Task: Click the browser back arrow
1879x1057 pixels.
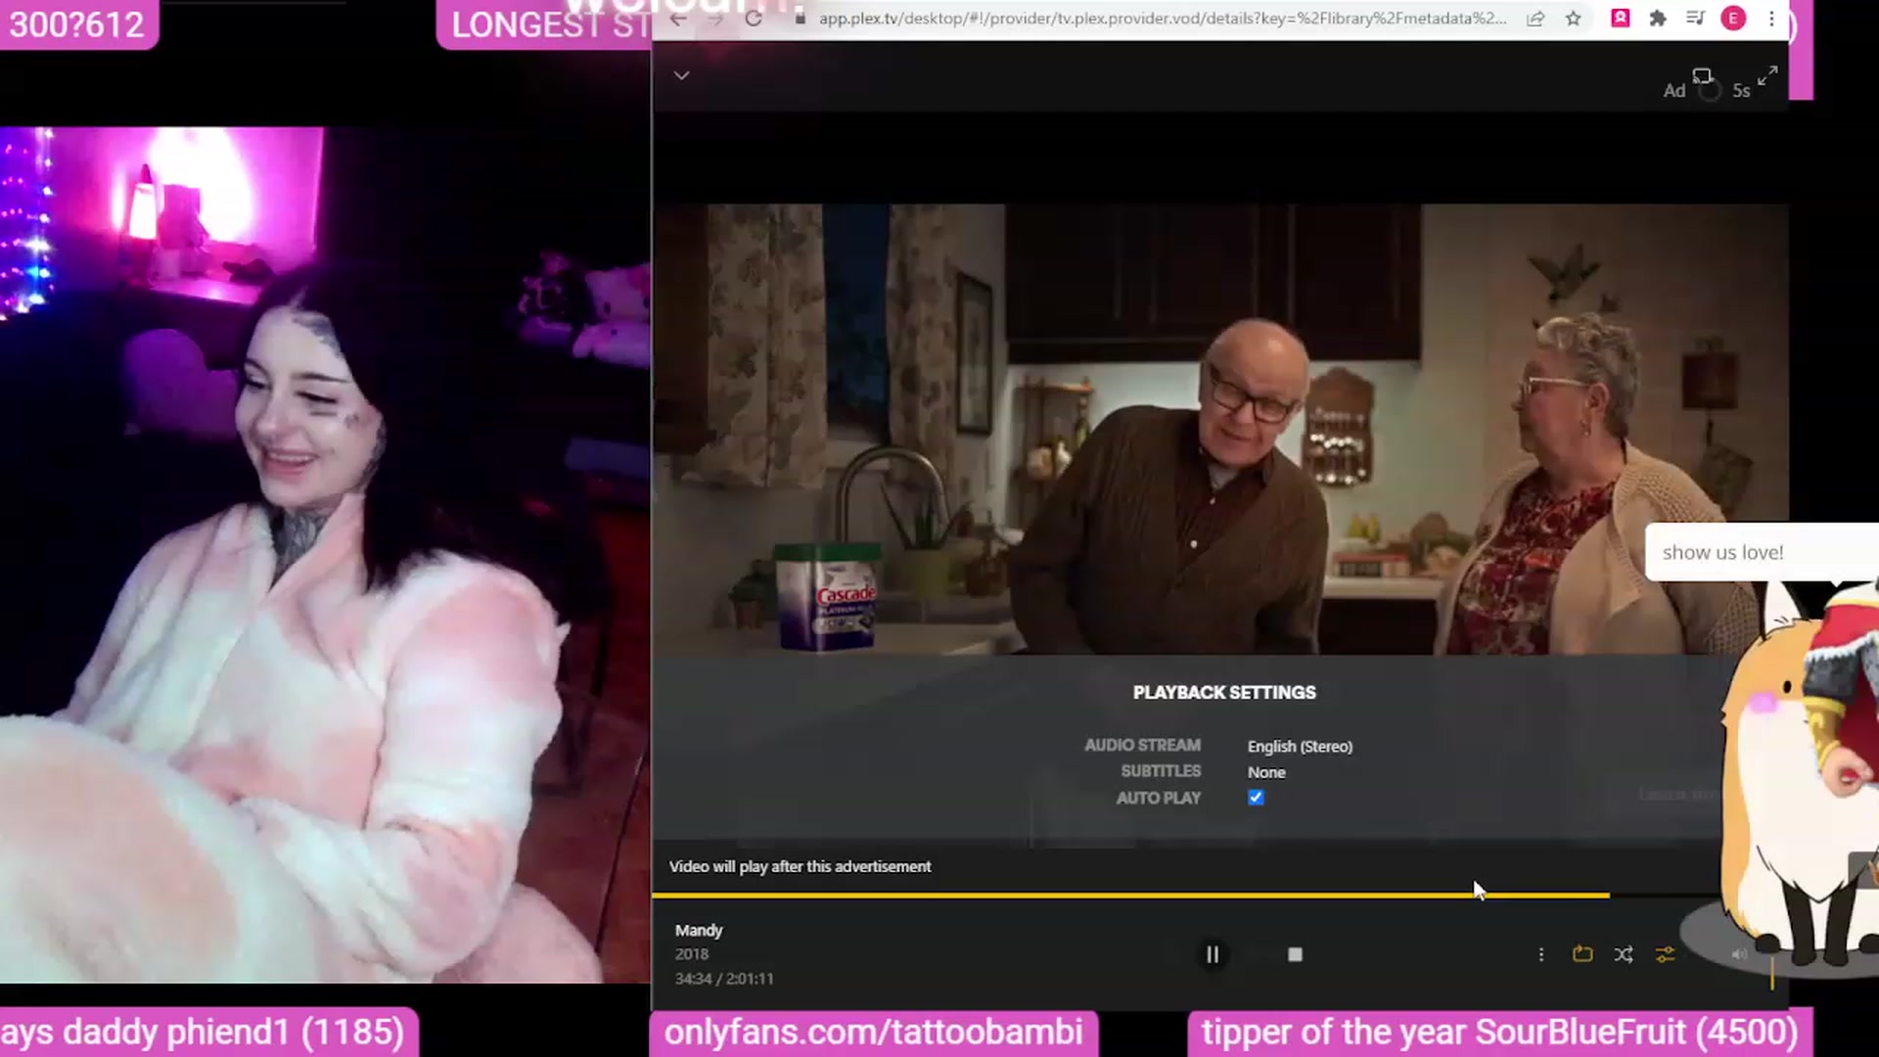Action: coord(678,19)
